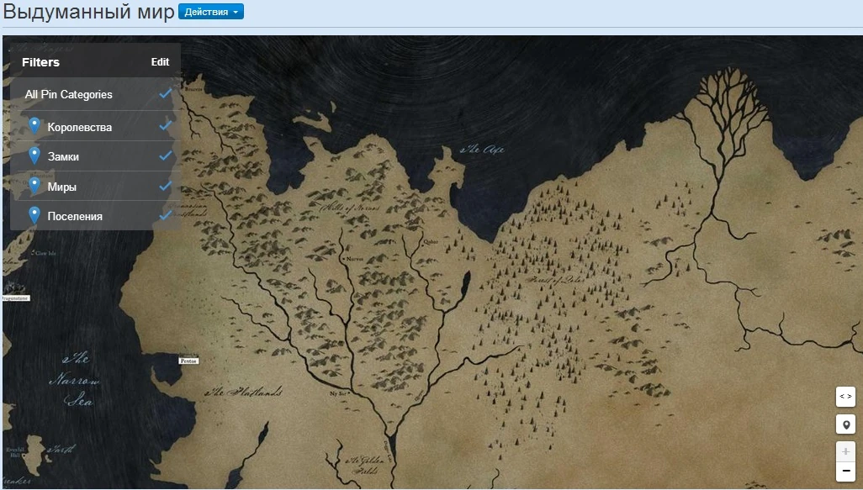
Task: Select the Замки category label
Action: pyautogui.click(x=63, y=156)
